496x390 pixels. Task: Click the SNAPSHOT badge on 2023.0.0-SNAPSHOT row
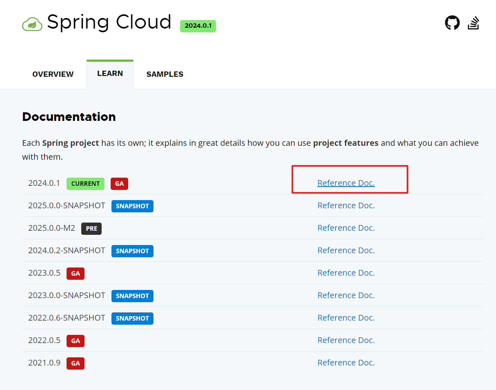tap(132, 296)
